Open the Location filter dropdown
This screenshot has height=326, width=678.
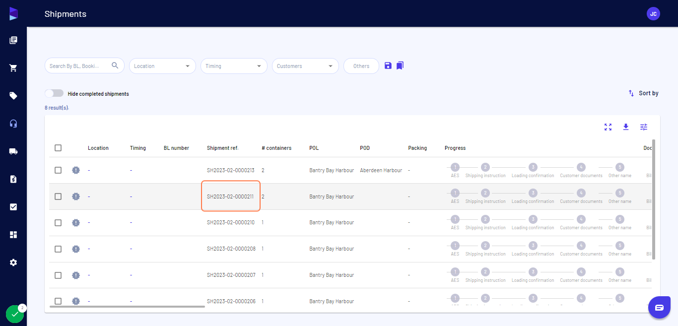pyautogui.click(x=162, y=66)
